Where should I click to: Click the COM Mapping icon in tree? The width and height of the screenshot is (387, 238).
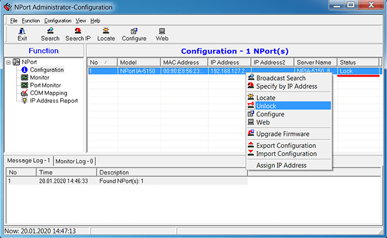tap(24, 93)
